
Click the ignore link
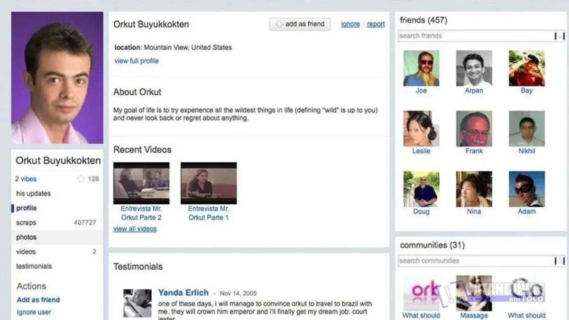pyautogui.click(x=350, y=24)
